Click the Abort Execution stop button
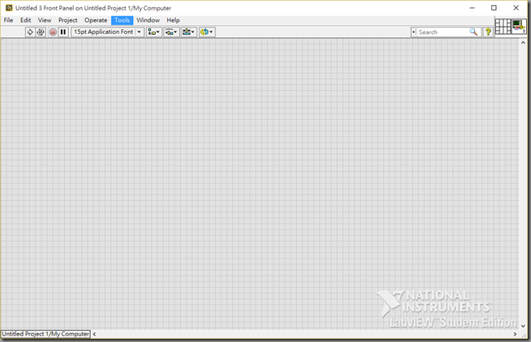 (x=53, y=32)
